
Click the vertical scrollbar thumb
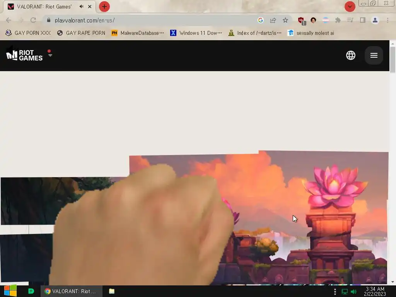[x=393, y=60]
